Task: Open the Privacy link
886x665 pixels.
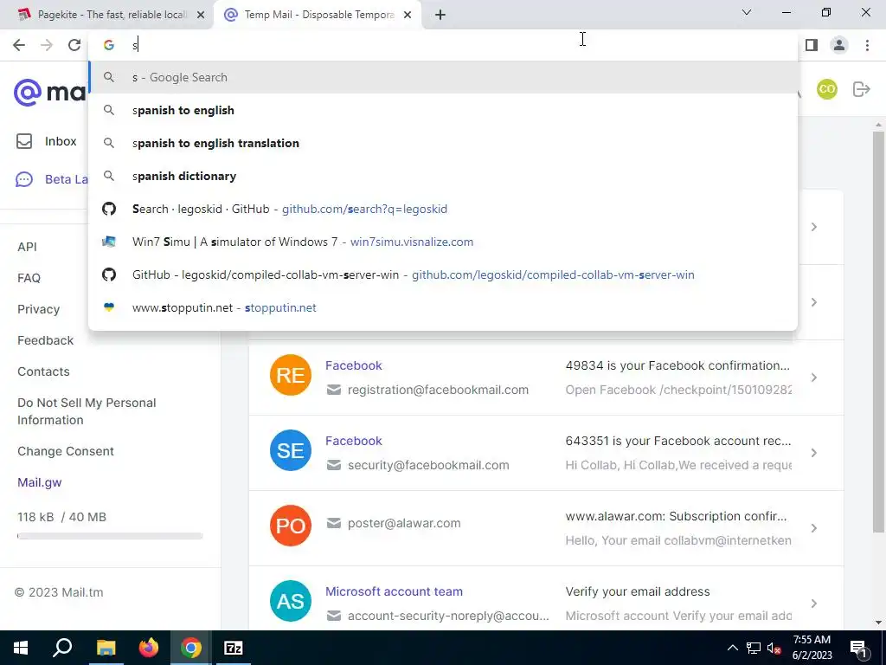Action: 38,309
